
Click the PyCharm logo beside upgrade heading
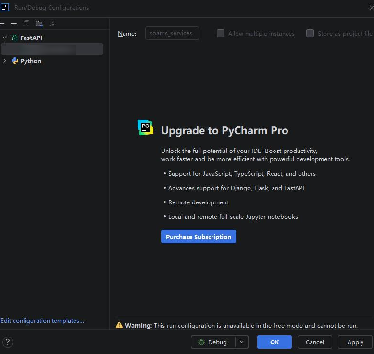[x=146, y=127]
